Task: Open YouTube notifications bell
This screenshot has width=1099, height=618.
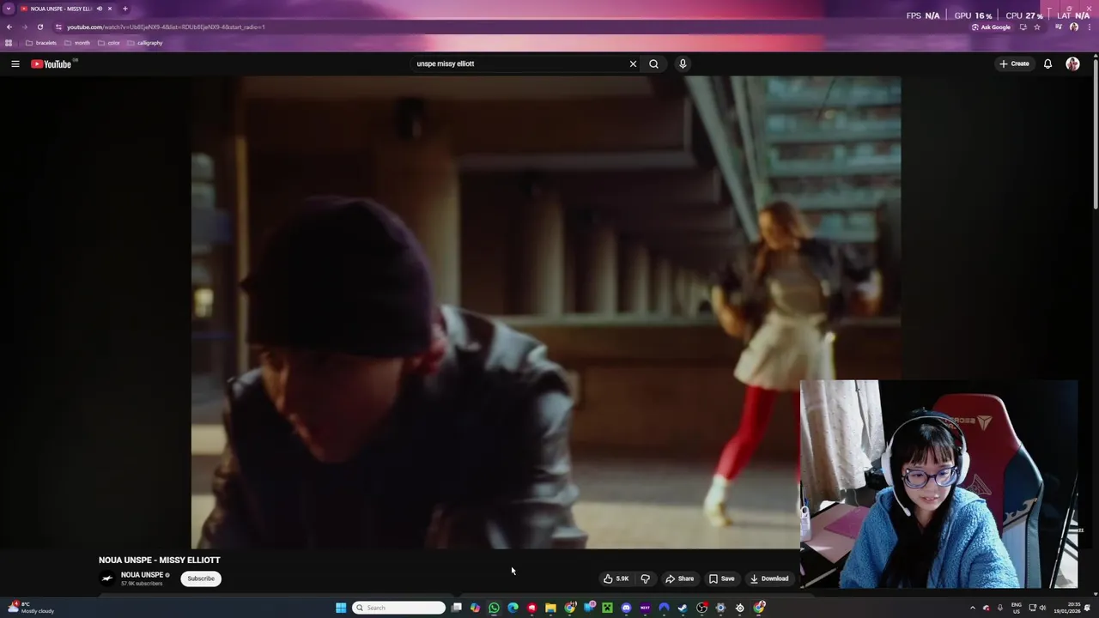Action: click(x=1047, y=64)
